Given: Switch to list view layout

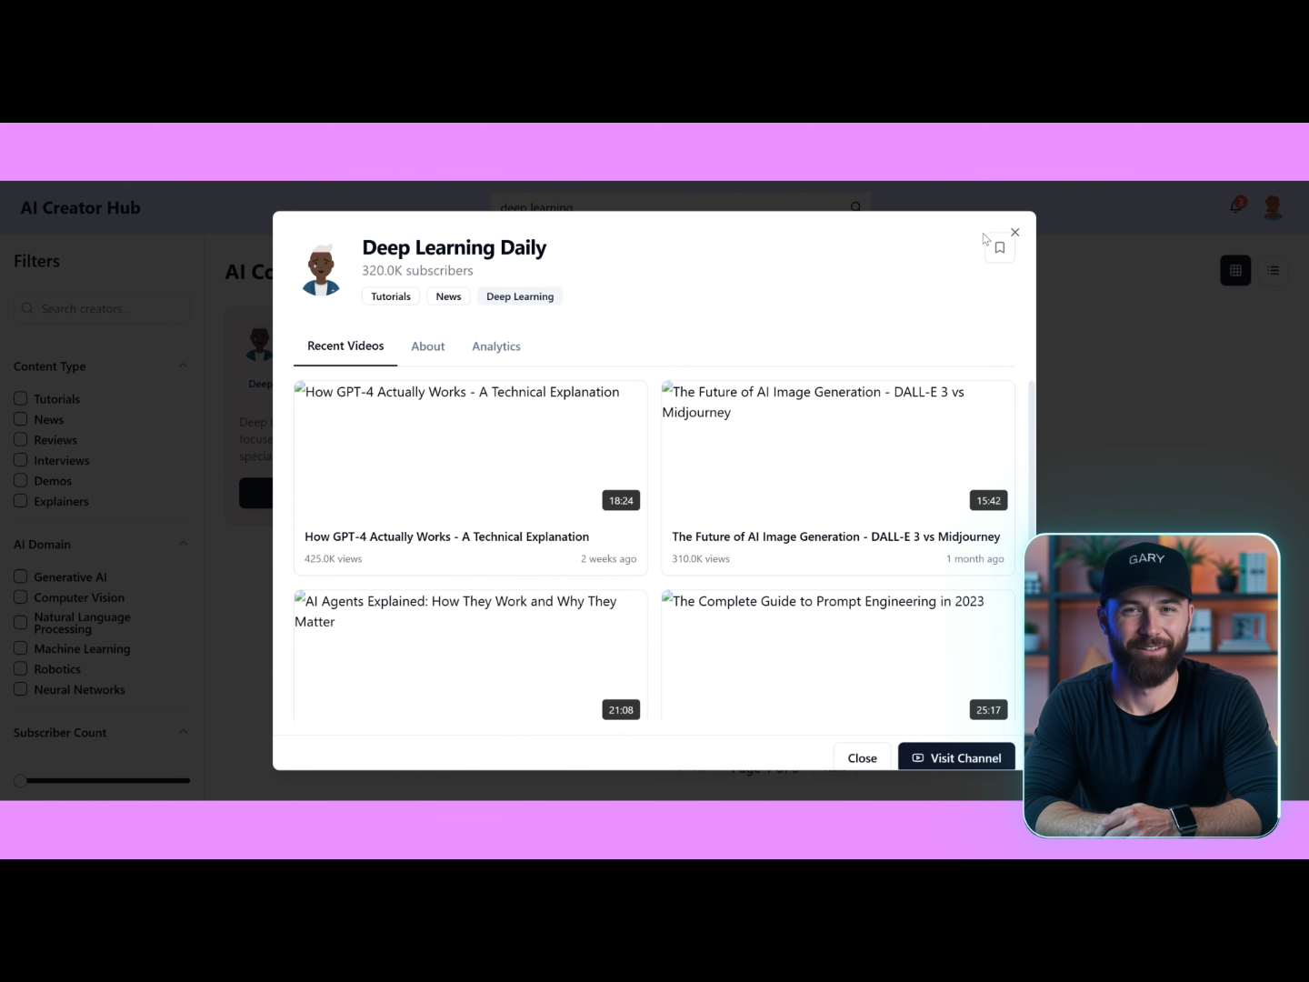Looking at the screenshot, I should pos(1273,270).
